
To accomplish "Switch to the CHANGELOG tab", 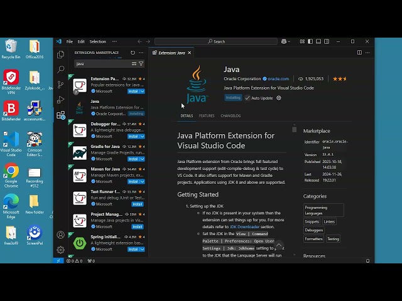I will pyautogui.click(x=231, y=115).
